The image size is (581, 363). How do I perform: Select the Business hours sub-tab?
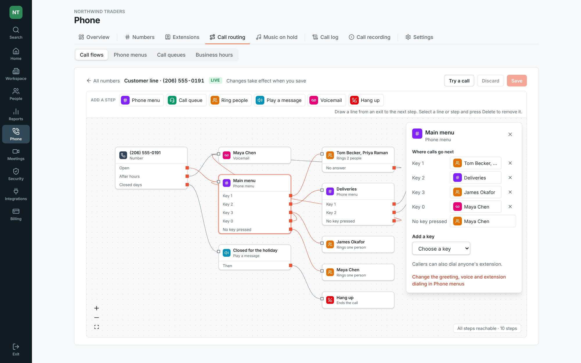tap(214, 55)
